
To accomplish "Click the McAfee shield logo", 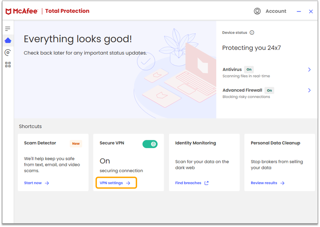I will tap(9, 11).
